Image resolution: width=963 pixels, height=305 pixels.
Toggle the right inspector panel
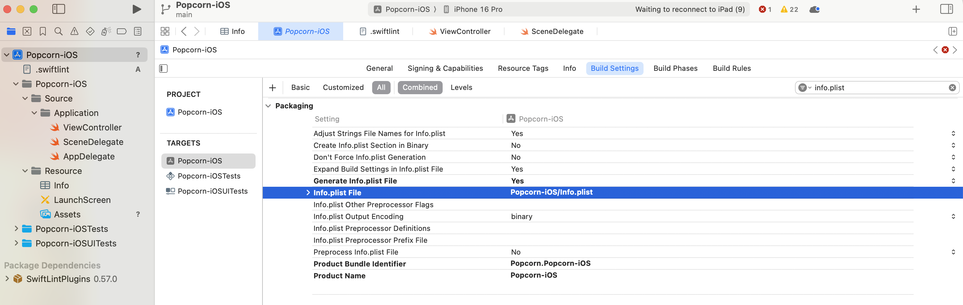[x=946, y=9]
